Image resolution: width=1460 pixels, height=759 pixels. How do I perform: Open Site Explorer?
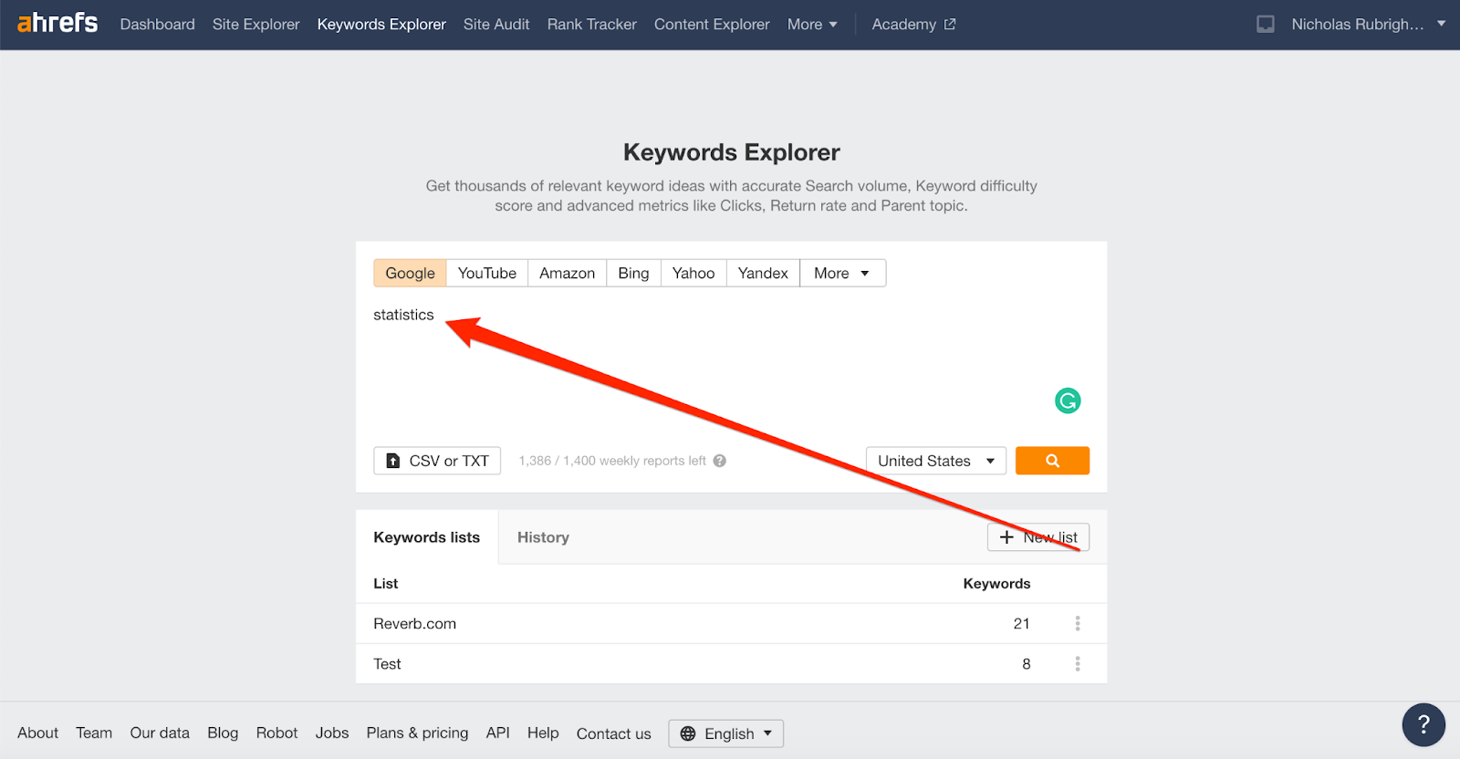tap(256, 25)
